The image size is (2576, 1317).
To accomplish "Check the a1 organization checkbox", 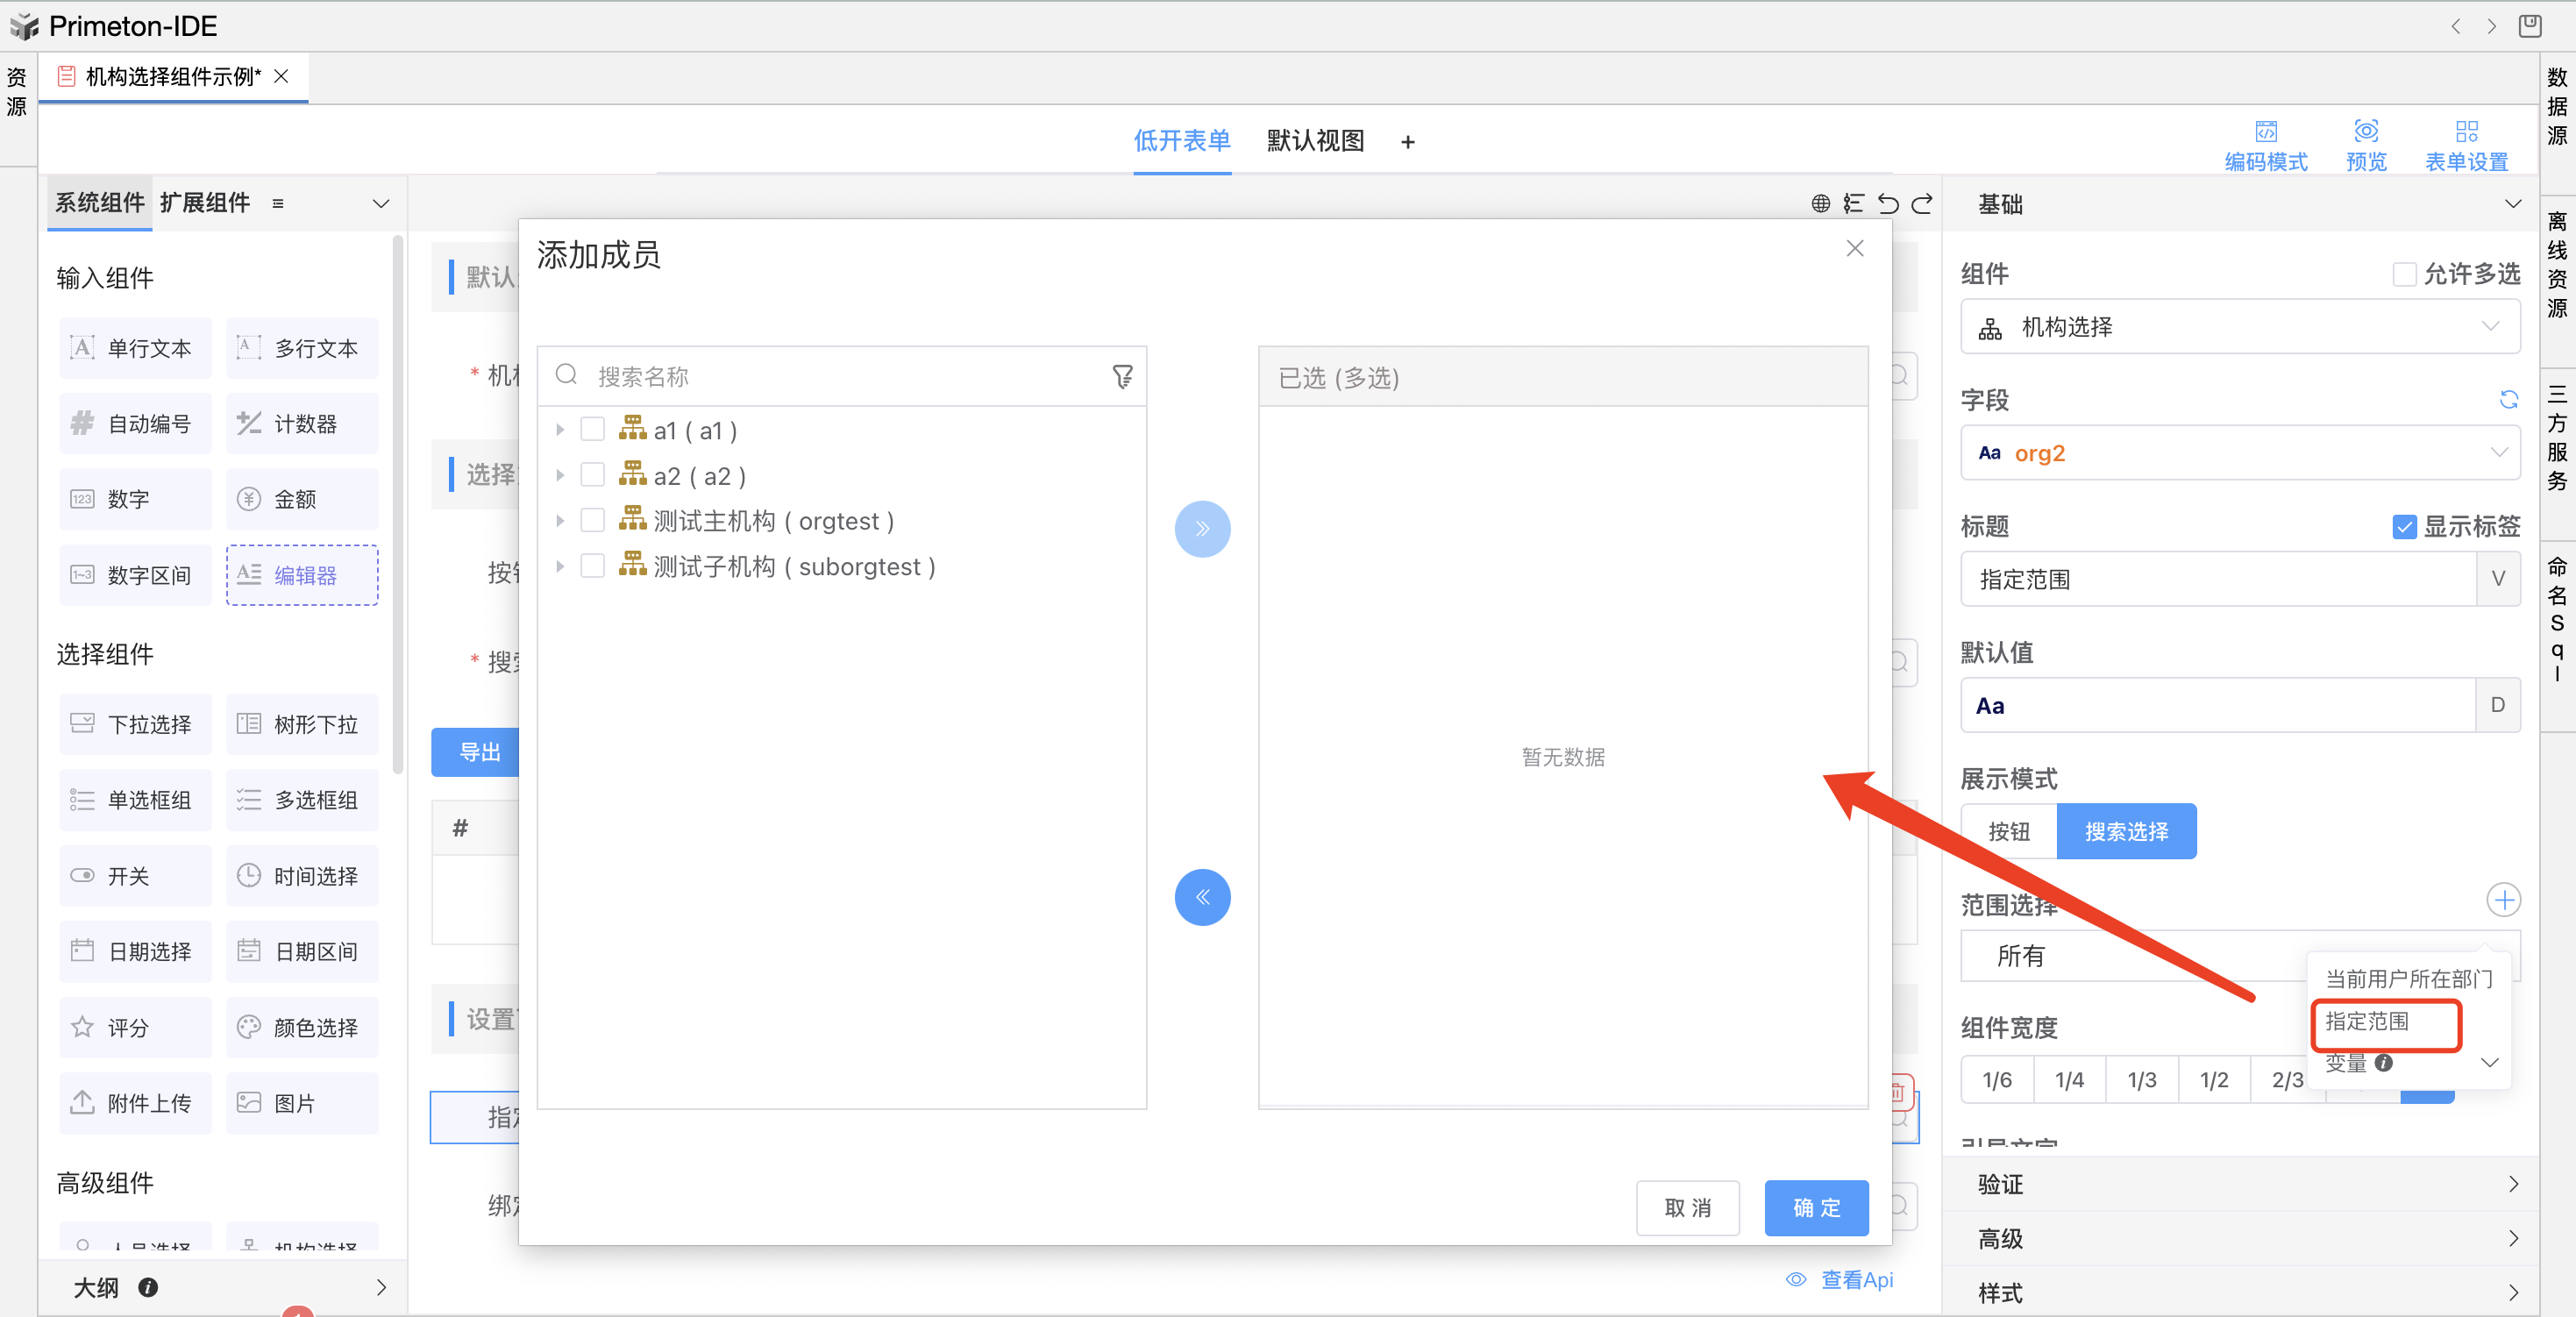I will 593,430.
